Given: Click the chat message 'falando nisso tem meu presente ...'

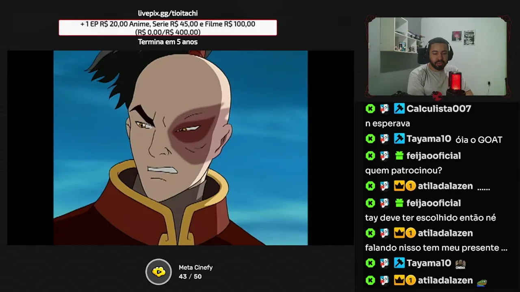Looking at the screenshot, I should pyautogui.click(x=436, y=248).
